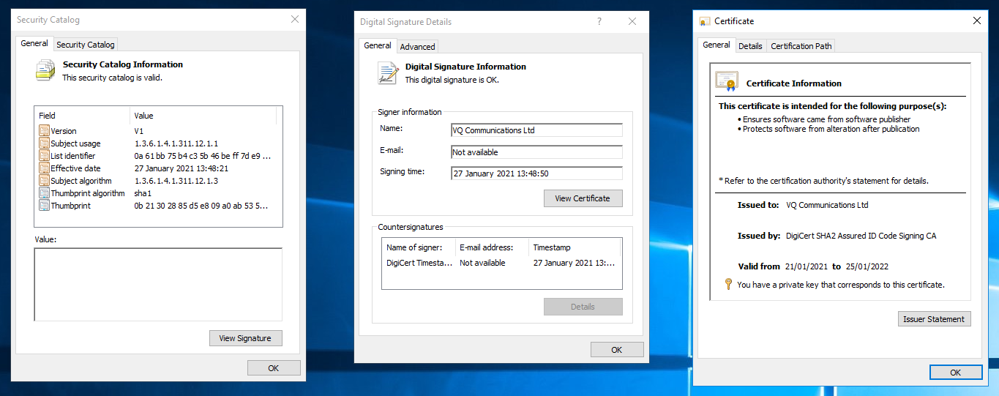Click the empty Value text box
Viewport: 999px width, 396px height.
pos(158,284)
